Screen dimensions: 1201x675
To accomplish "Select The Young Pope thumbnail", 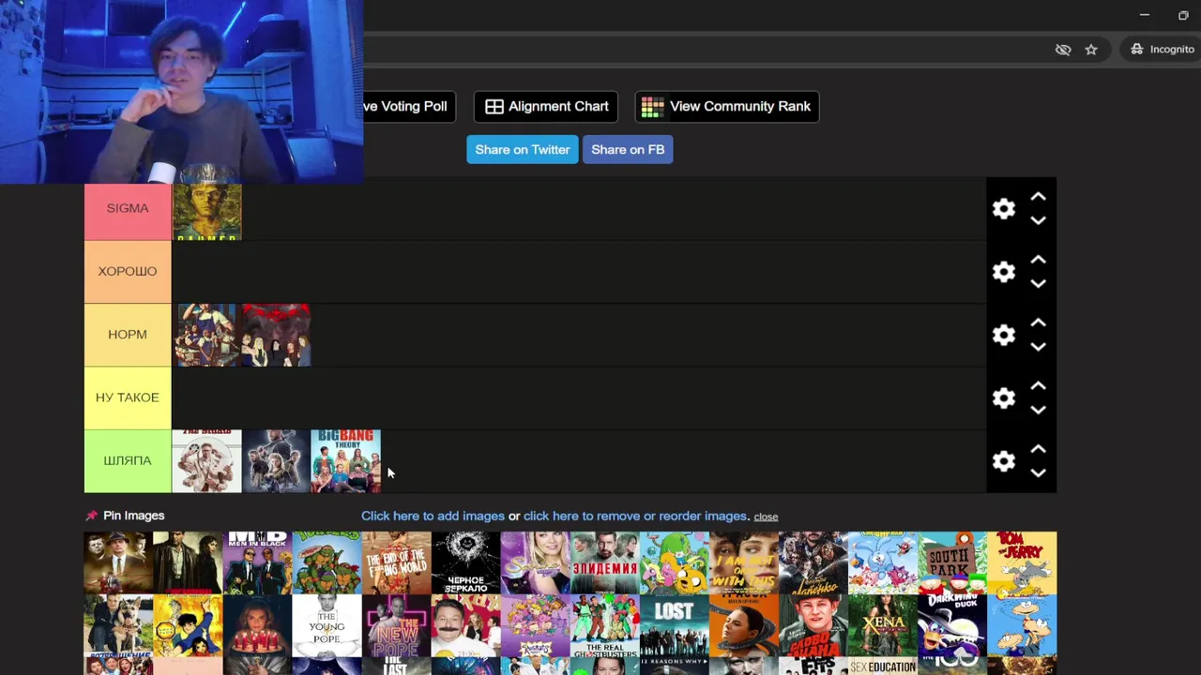I will 327,625.
